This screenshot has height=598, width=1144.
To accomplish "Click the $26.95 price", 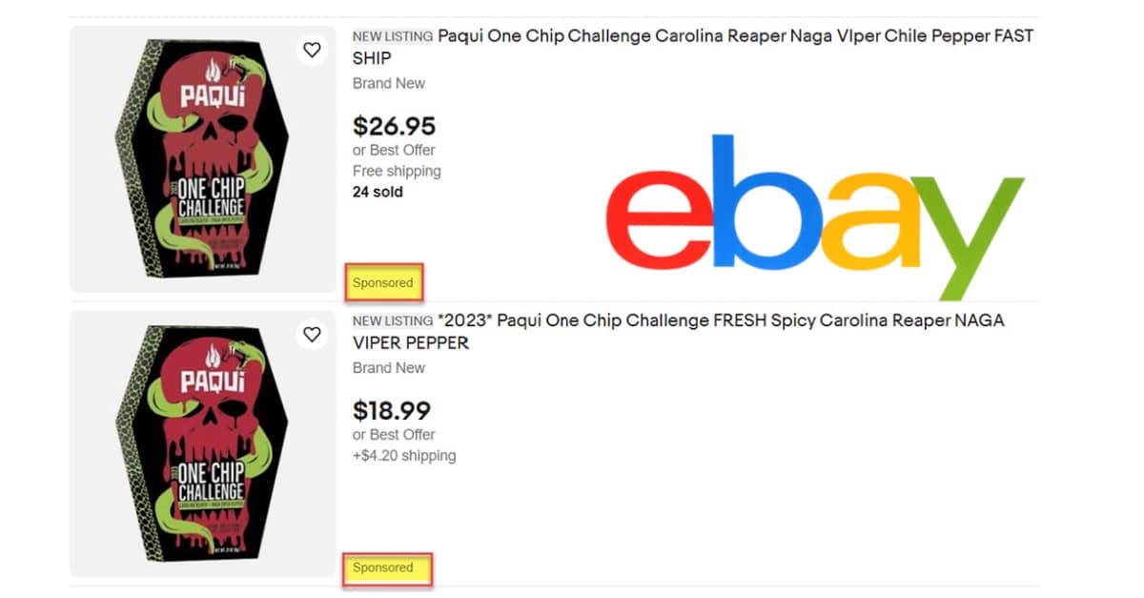I will click(x=394, y=126).
